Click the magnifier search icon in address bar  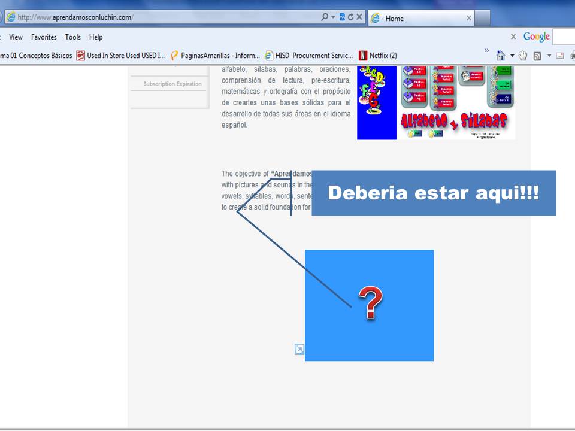click(325, 17)
